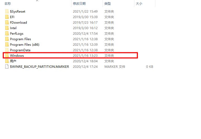Image resolution: width=201 pixels, height=139 pixels.
Task: Click the 文件夹 type in the Windows row
Action: pyautogui.click(x=109, y=56)
